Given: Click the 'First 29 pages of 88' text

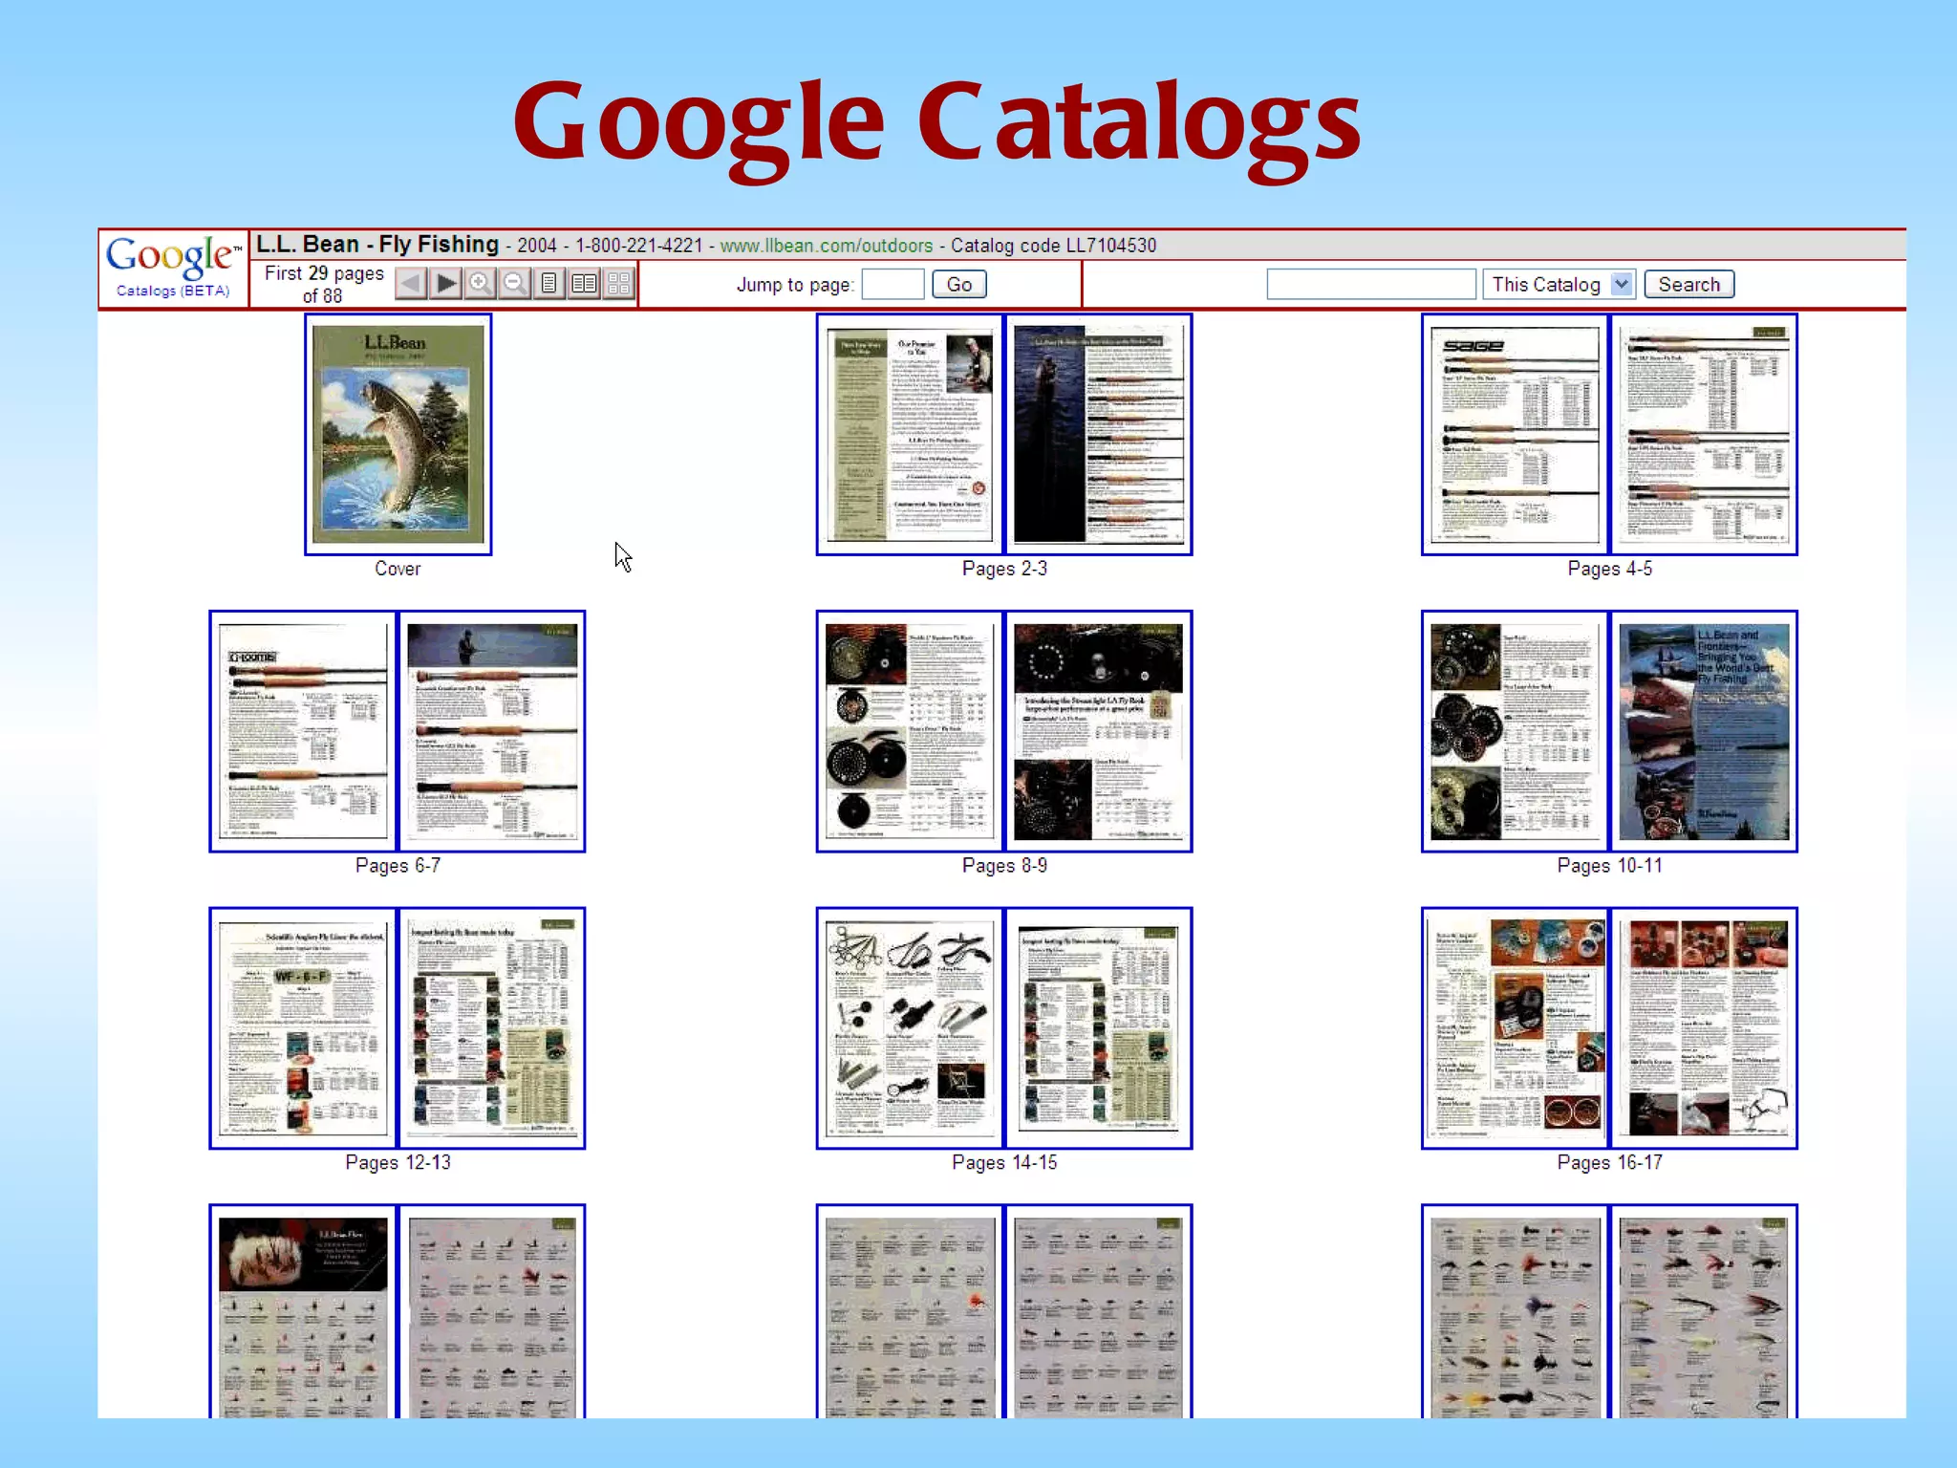Looking at the screenshot, I should 324,285.
